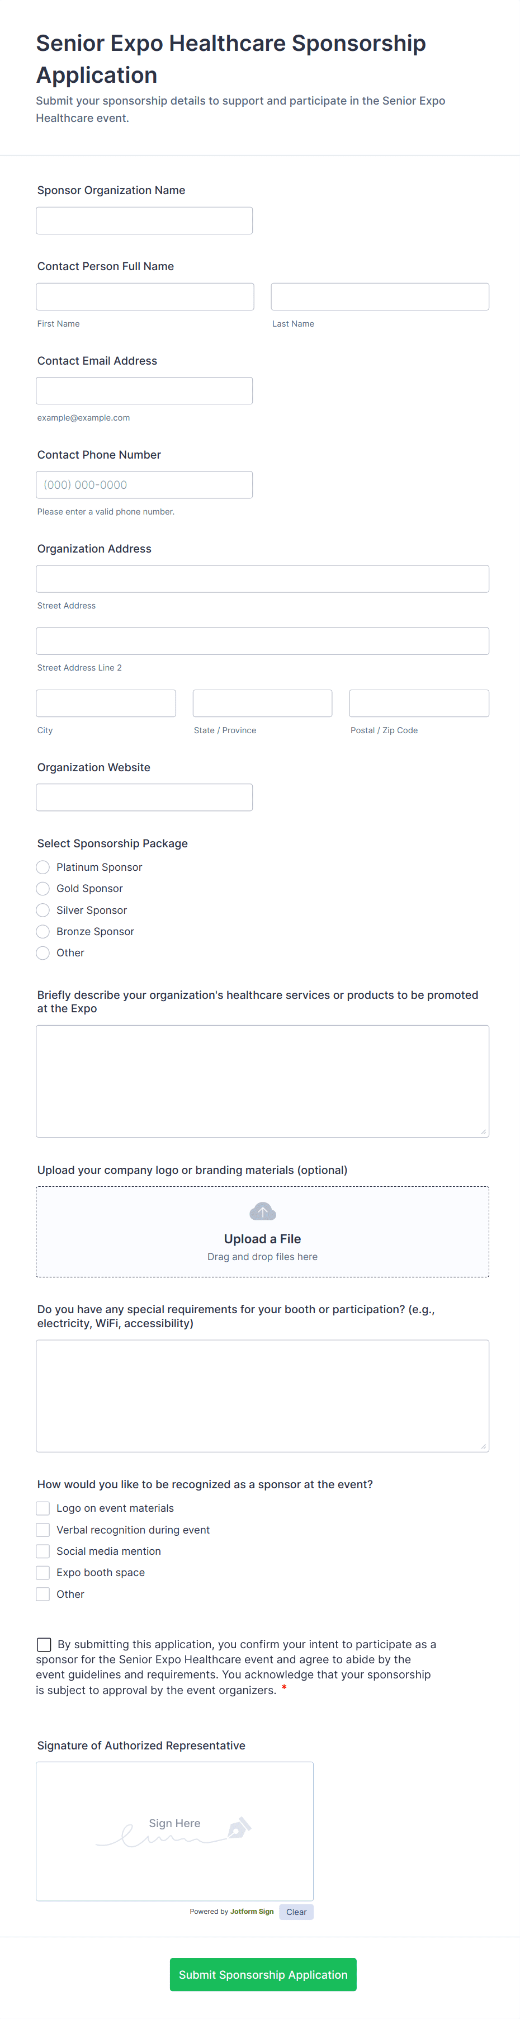Click the Contact Email Address field

144,390
